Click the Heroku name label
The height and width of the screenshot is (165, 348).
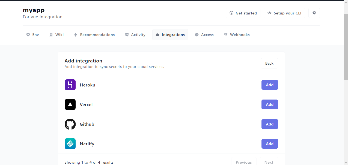coord(88,85)
